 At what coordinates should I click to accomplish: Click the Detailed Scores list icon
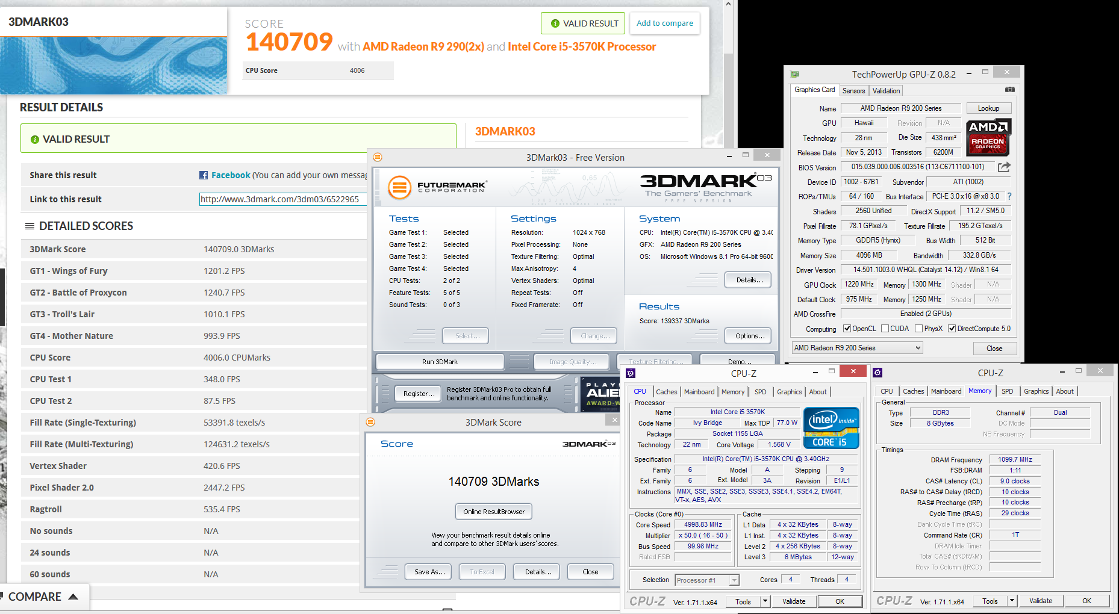click(x=30, y=226)
